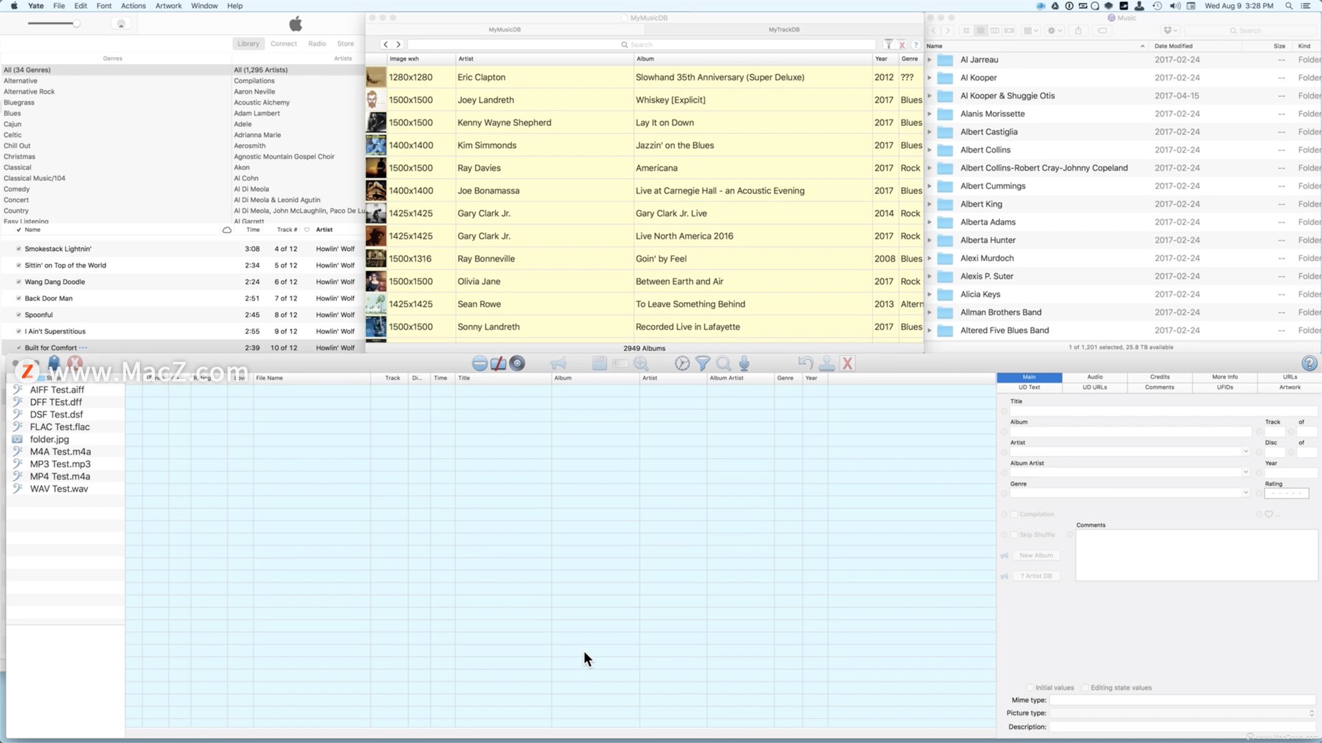Set rating in the Rating control

pos(1286,494)
